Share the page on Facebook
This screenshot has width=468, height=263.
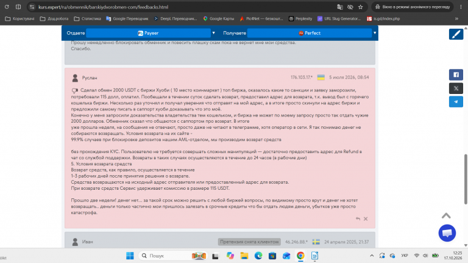[x=456, y=74]
